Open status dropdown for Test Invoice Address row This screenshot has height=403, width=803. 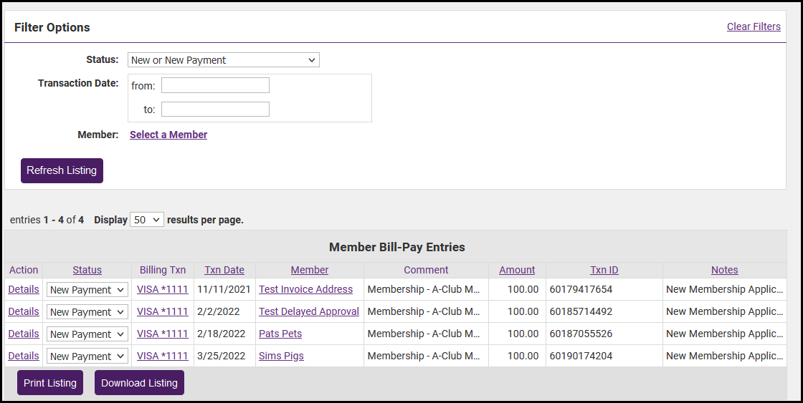point(87,290)
